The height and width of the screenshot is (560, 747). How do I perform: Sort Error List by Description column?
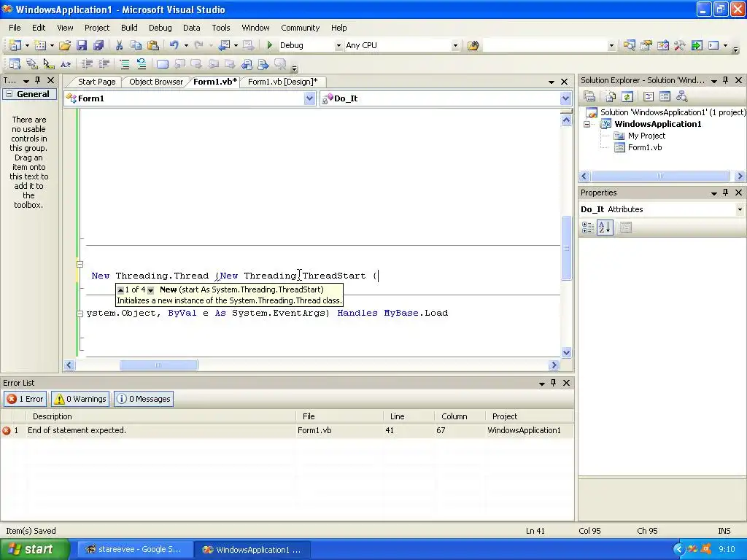[x=161, y=416]
